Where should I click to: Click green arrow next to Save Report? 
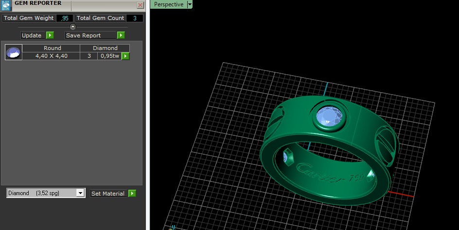coord(121,35)
